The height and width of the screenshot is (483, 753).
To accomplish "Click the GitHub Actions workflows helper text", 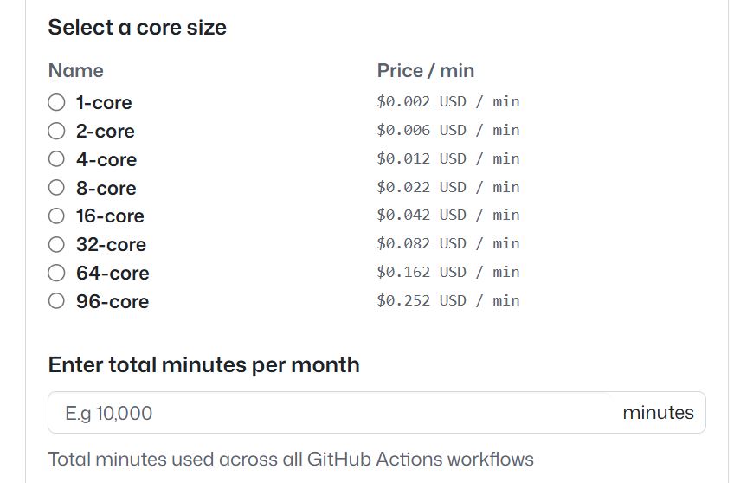I will (291, 459).
